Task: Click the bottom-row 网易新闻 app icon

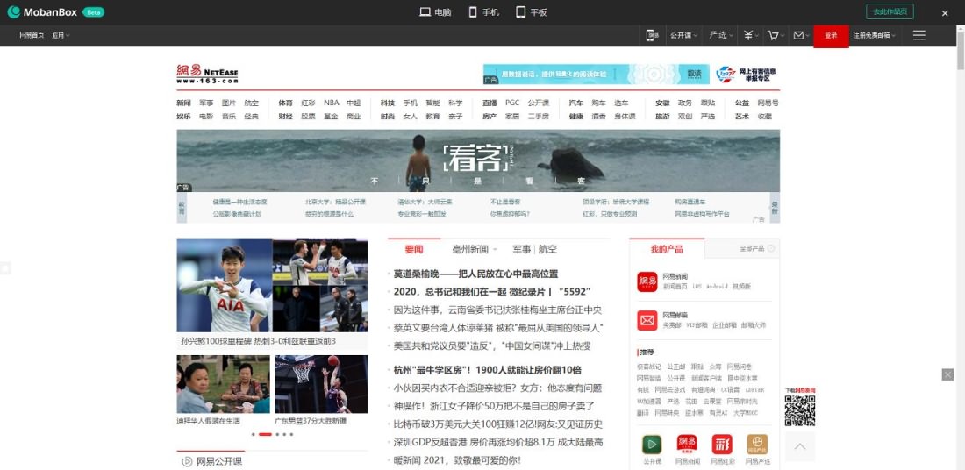Action: pyautogui.click(x=687, y=445)
